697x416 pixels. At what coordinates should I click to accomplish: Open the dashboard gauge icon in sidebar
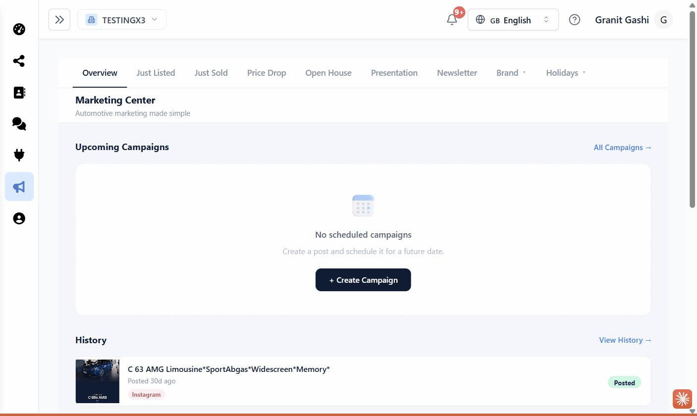19,29
